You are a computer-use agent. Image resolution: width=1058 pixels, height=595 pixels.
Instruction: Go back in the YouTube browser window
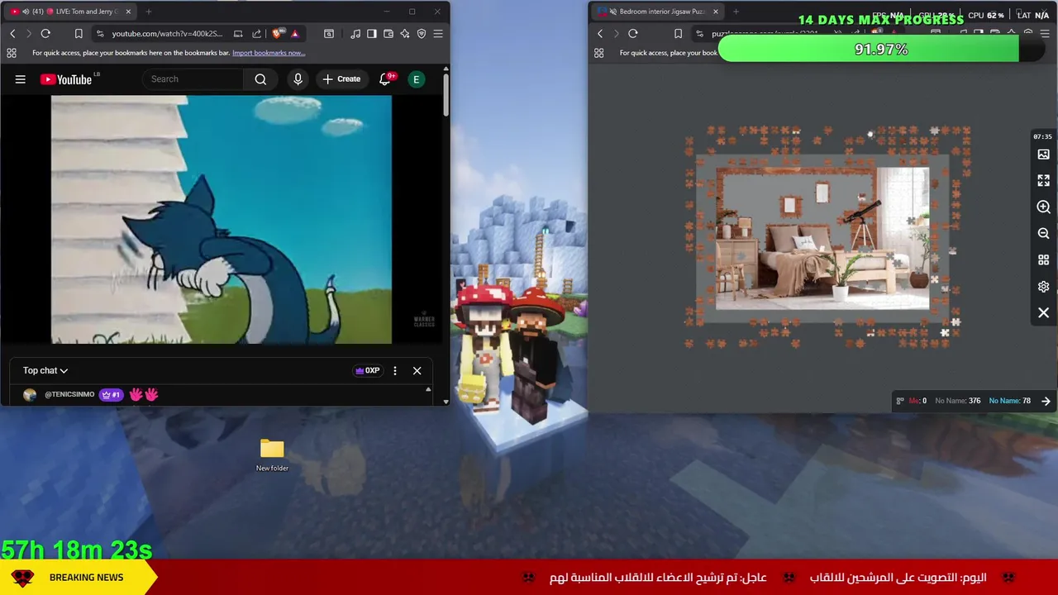pos(12,34)
